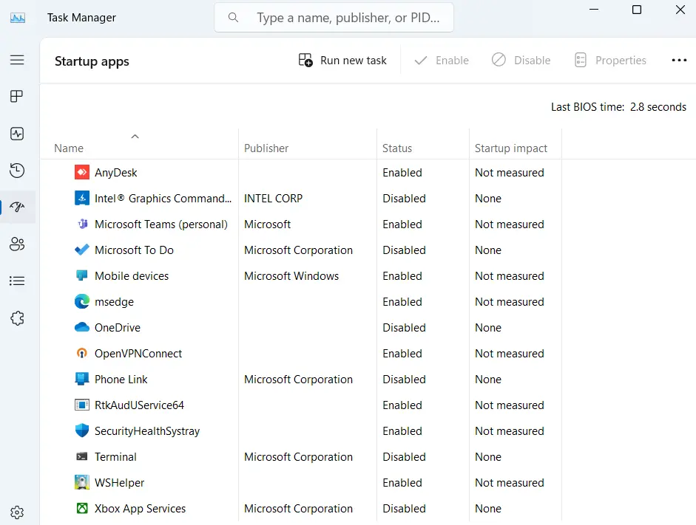Screen dimensions: 696x525
Task: Open the Users page icon
Action: click(17, 244)
